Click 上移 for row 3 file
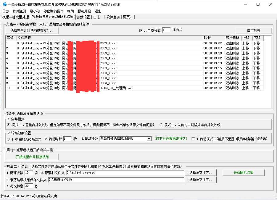Viewport: 277px width, 200px height. 245,53
